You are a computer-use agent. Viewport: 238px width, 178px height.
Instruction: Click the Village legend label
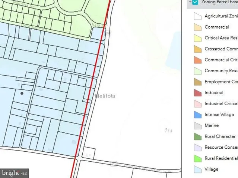pos(211,169)
